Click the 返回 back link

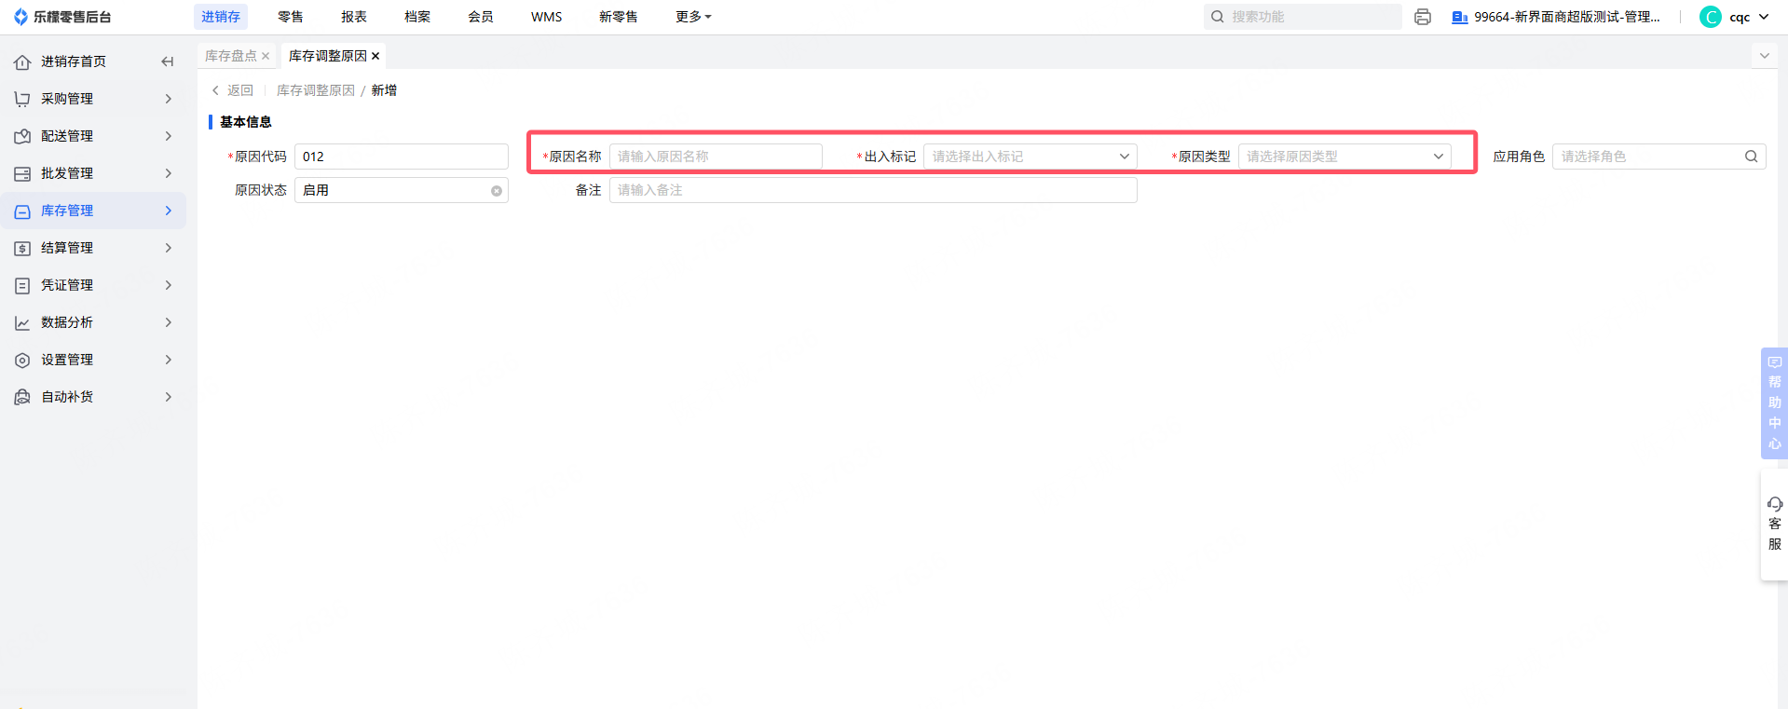click(232, 90)
